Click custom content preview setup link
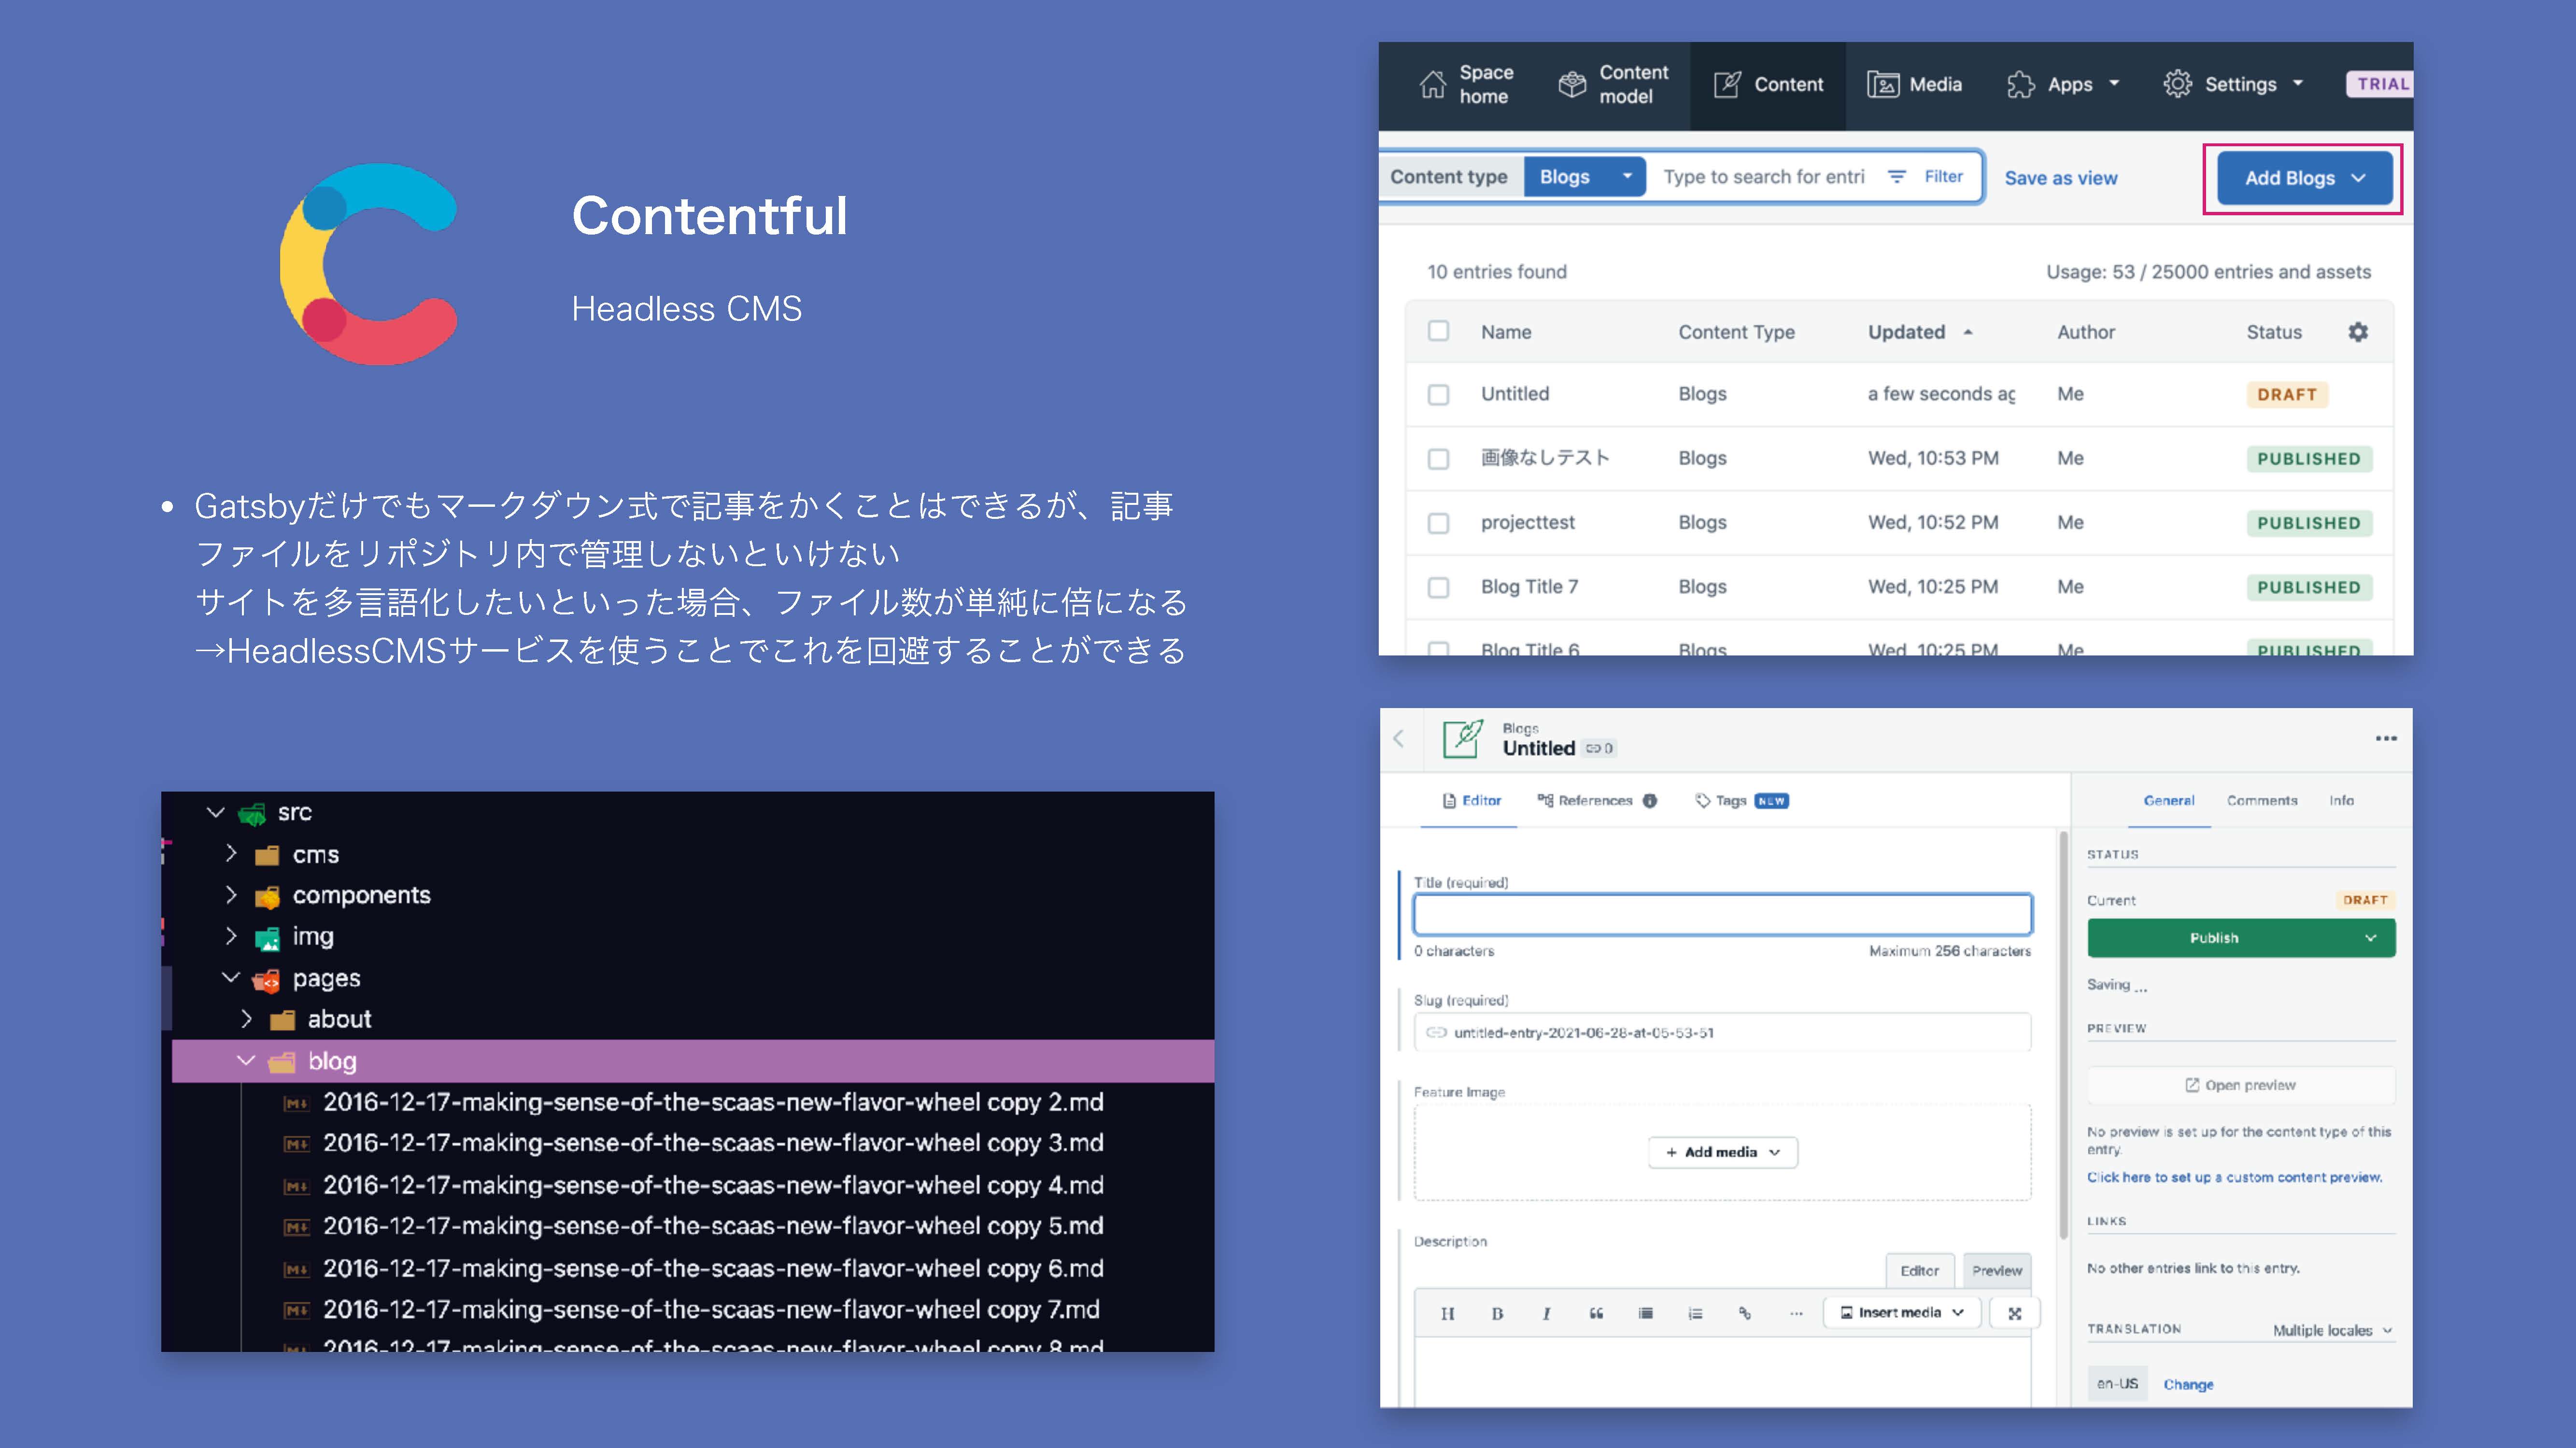This screenshot has height=1448, width=2576. pyautogui.click(x=2234, y=1177)
